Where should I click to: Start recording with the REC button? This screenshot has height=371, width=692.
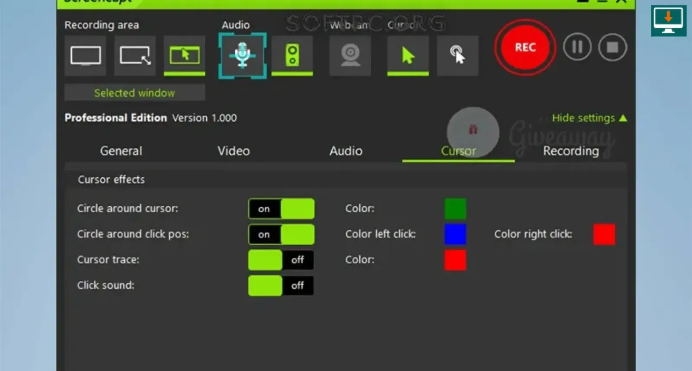pos(525,48)
